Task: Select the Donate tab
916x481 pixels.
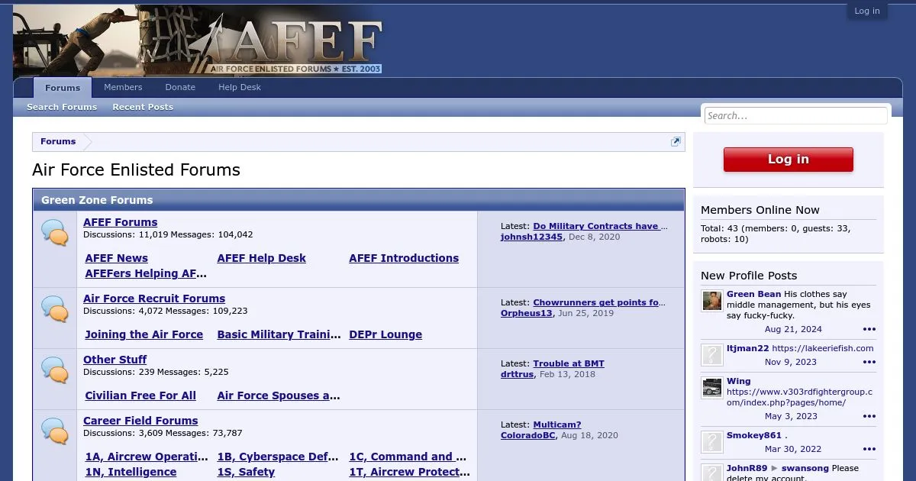Action: point(180,88)
